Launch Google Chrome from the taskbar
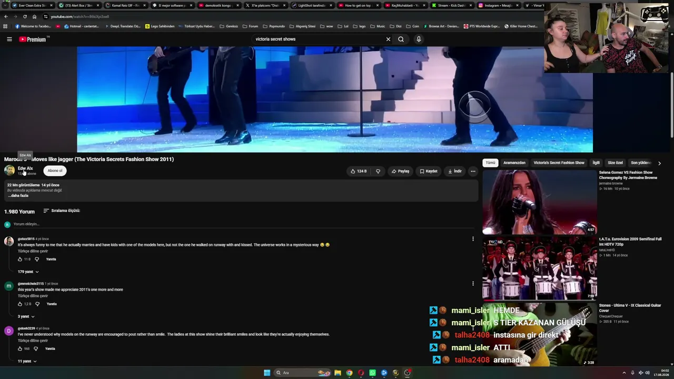Screen dimensions: 674x379 point(349,373)
